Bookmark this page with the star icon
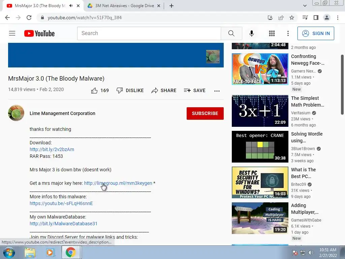 tap(292, 18)
